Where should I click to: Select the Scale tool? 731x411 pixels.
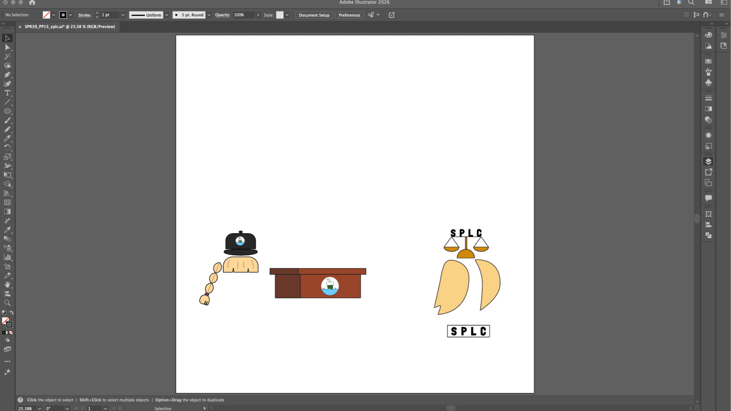click(x=7, y=157)
